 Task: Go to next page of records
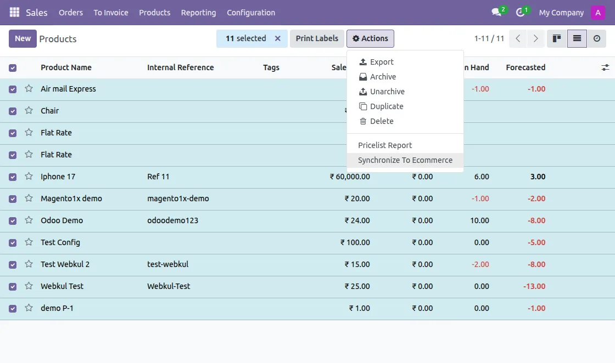point(535,38)
